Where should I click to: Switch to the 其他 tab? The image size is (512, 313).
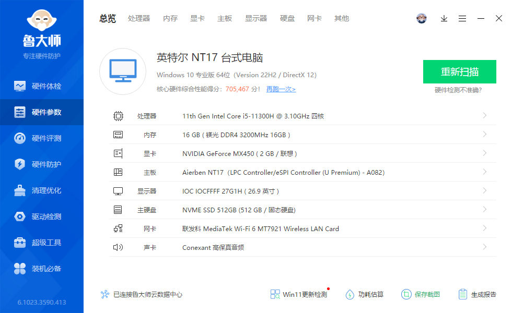[x=342, y=19]
